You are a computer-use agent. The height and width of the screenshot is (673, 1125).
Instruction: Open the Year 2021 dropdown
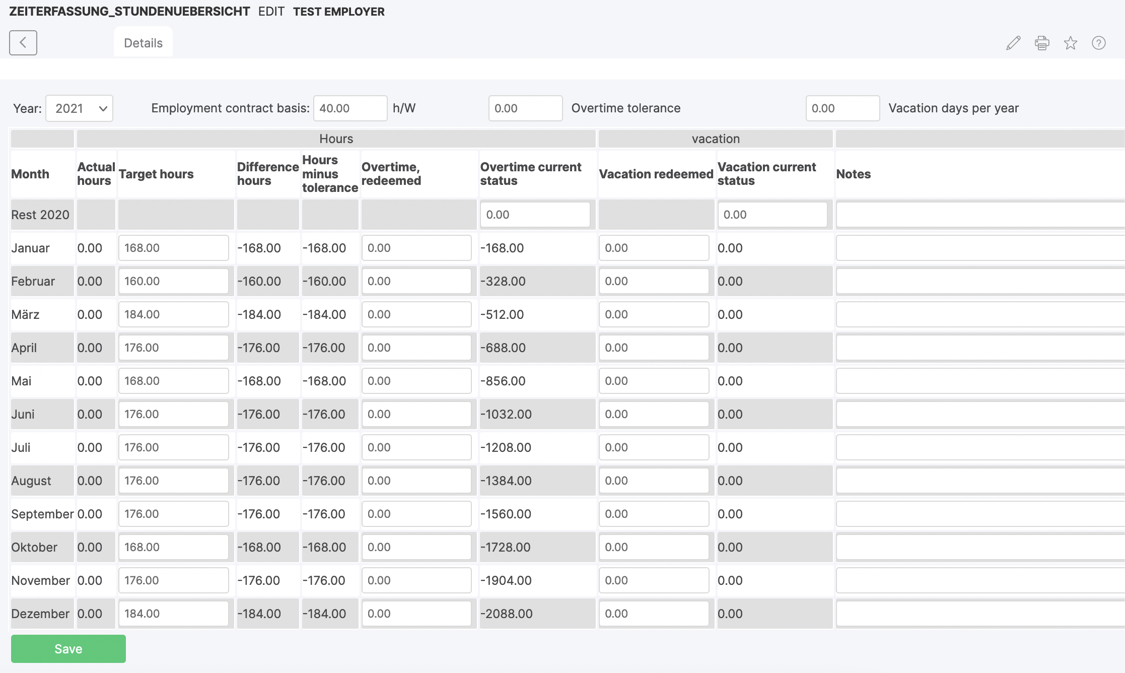[x=80, y=108]
